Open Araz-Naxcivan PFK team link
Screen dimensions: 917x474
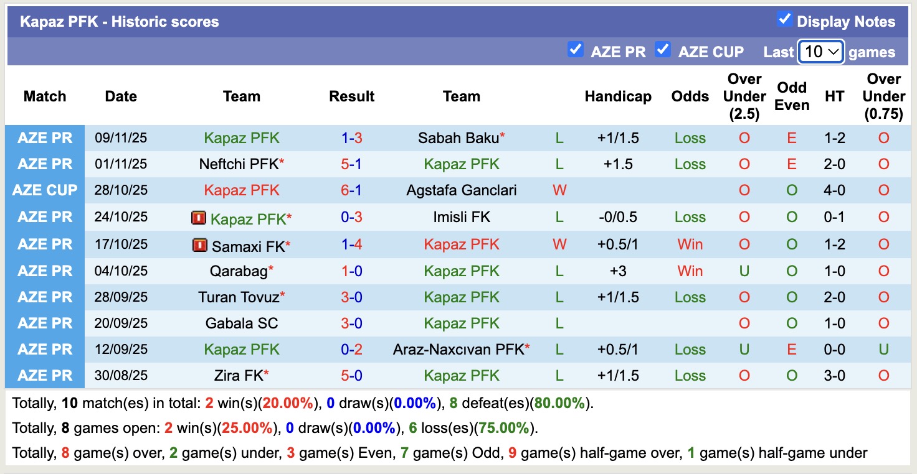point(458,350)
